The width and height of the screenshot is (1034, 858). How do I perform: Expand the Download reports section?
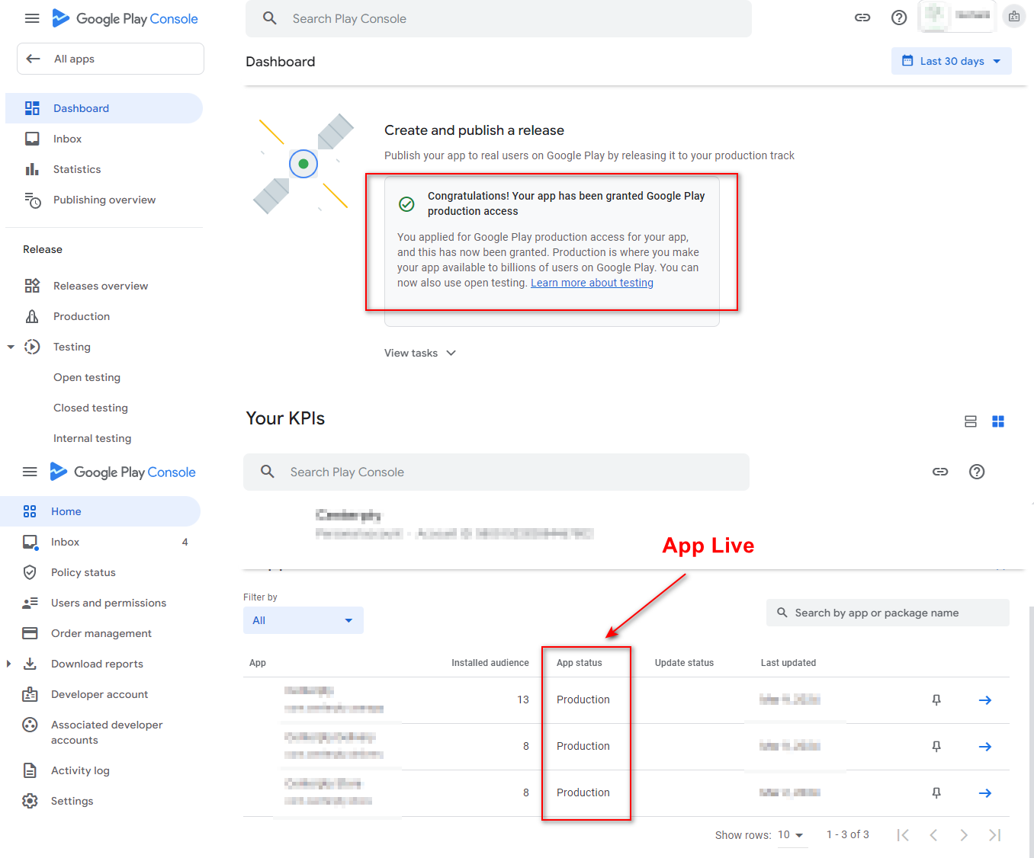click(8, 664)
